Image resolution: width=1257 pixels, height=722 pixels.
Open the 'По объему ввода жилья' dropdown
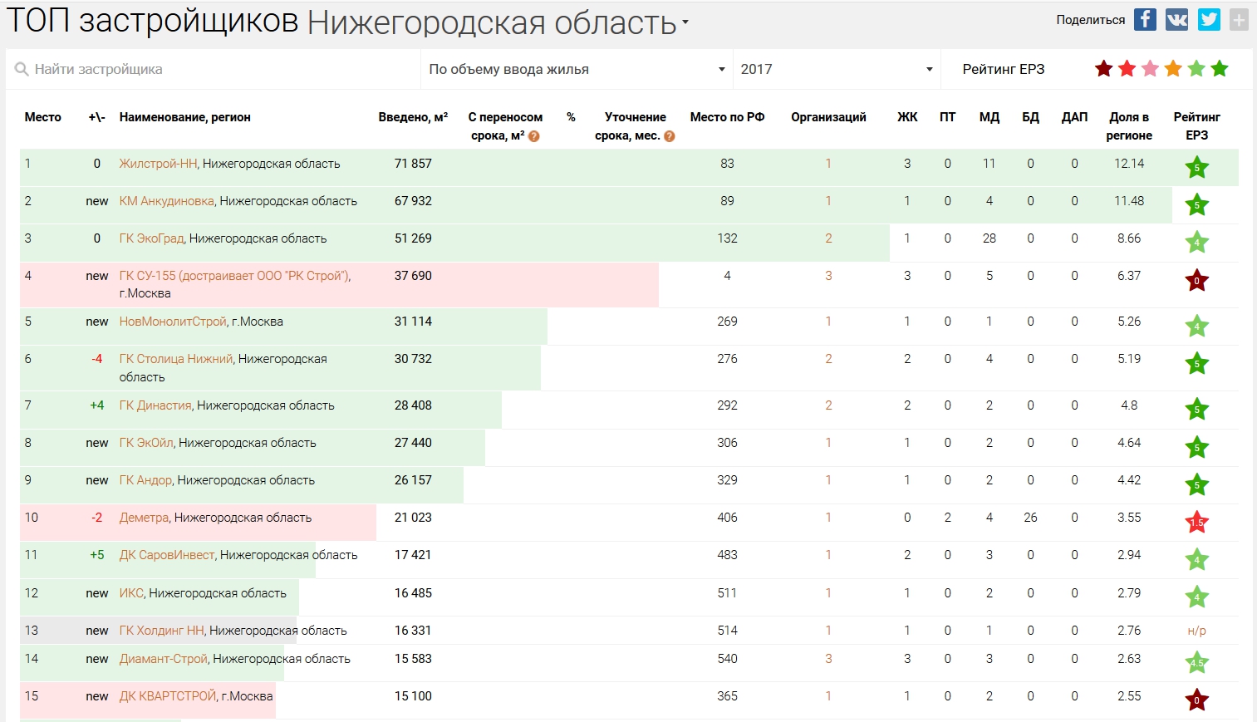click(x=577, y=69)
